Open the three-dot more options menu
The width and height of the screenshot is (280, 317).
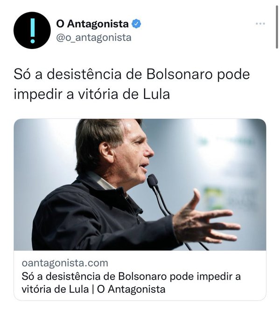[260, 24]
